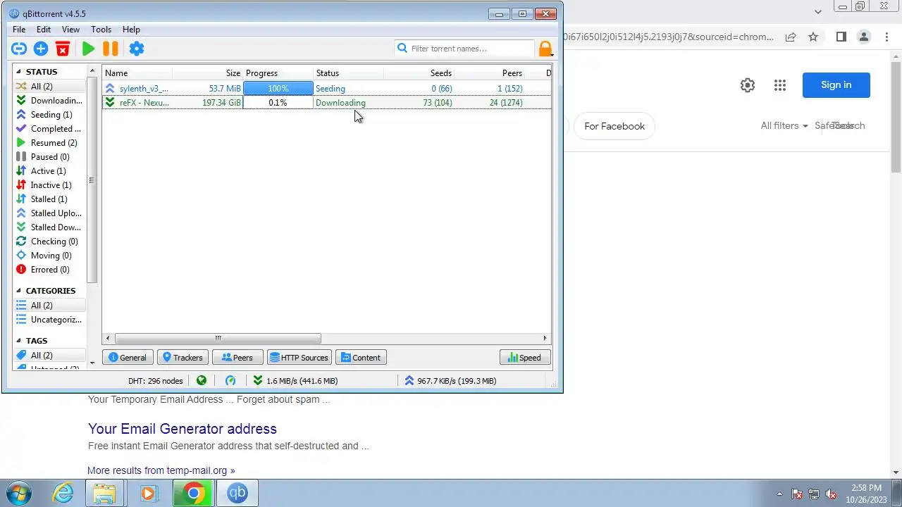This screenshot has width=902, height=507.
Task: Open qBittorrent Options gear icon
Action: point(137,49)
